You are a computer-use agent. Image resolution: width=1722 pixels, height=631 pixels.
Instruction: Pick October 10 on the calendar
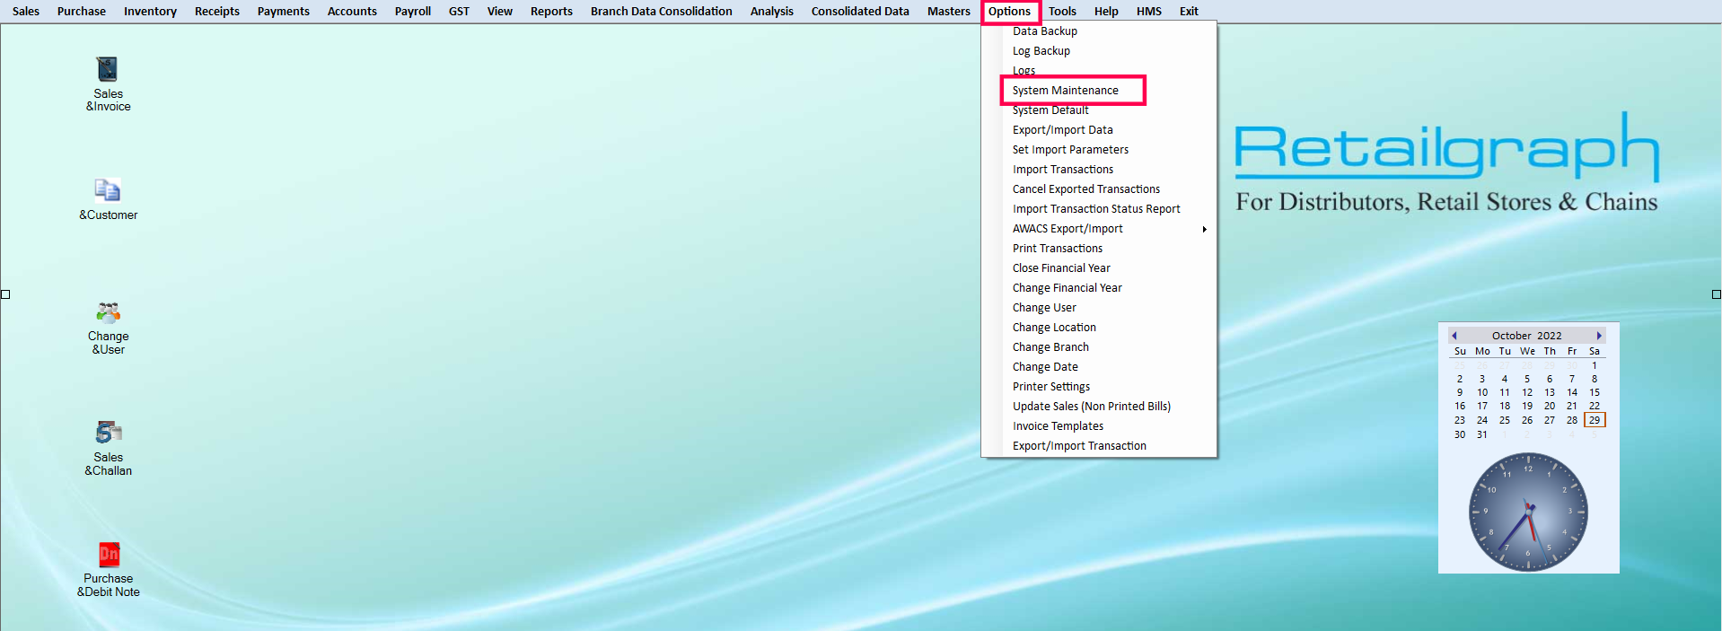[x=1482, y=392]
